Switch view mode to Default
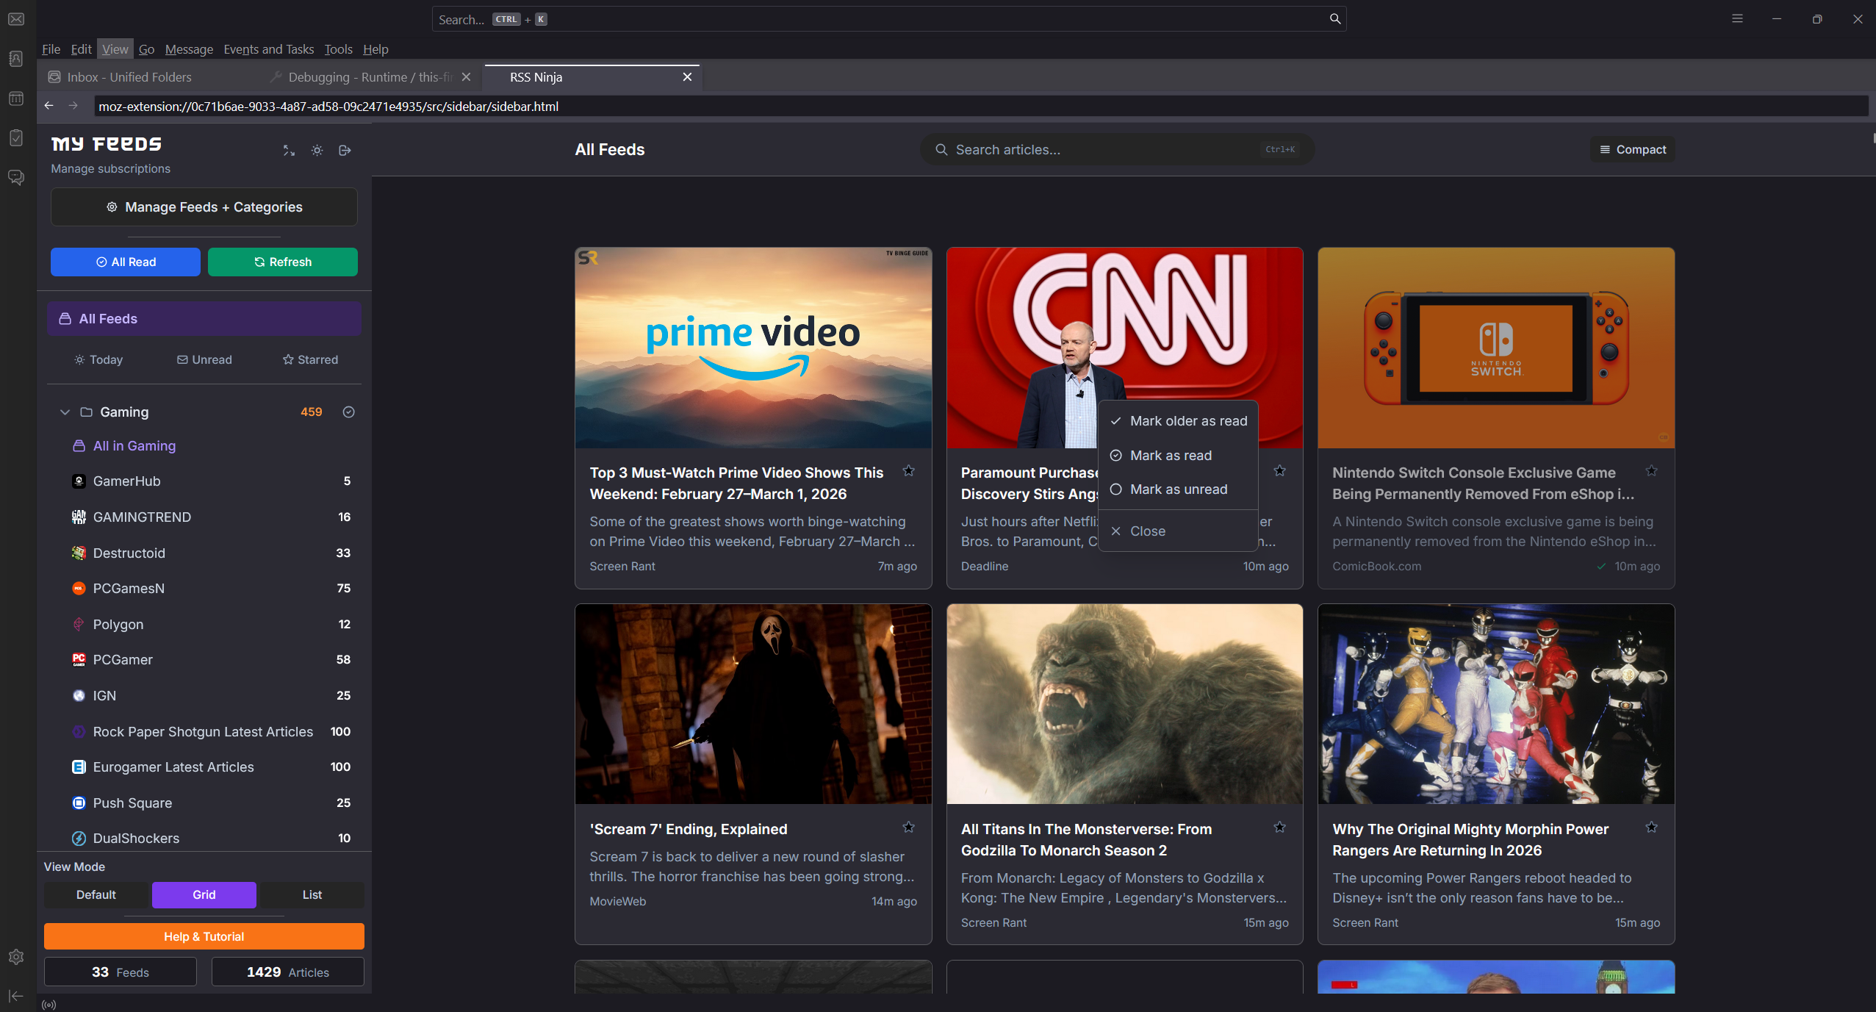 pos(96,894)
